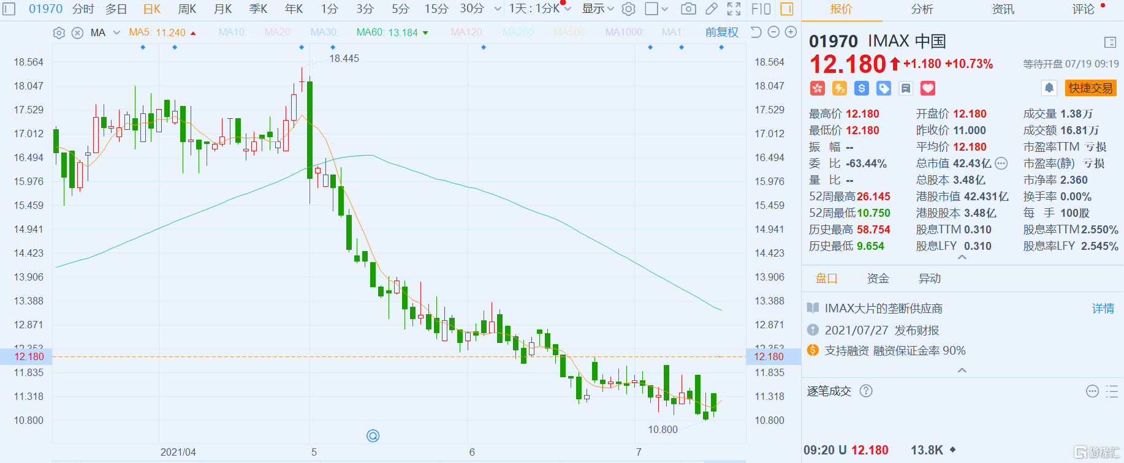This screenshot has width=1124, height=463.
Task: Expand more minute interval options
Action: (x=497, y=9)
